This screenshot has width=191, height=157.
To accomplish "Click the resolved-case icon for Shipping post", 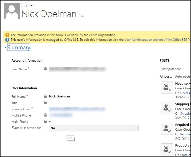I will 167,108.
